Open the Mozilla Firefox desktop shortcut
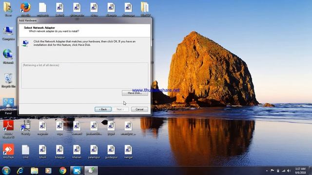The image size is (312, 175). (x=26, y=9)
